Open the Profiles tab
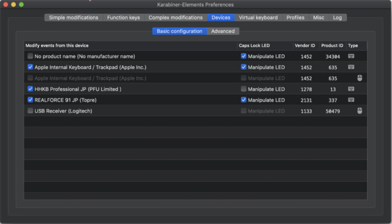This screenshot has height=224, width=392. pyautogui.click(x=295, y=18)
